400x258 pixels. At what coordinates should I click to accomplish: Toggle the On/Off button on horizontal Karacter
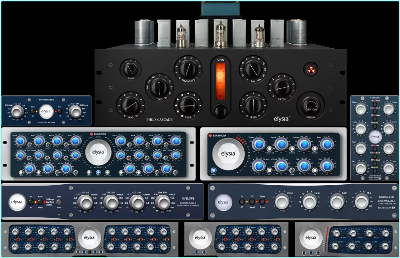[242, 202]
